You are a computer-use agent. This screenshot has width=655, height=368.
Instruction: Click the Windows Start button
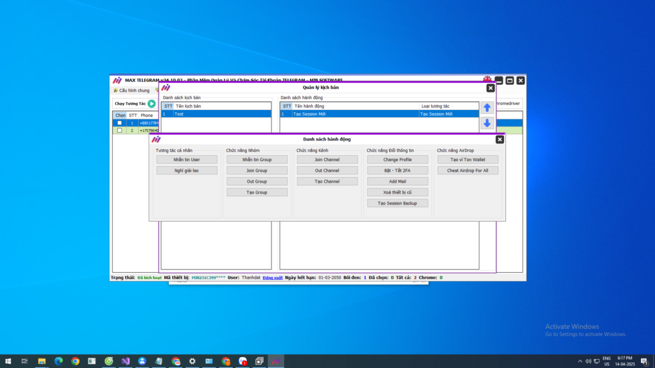[x=8, y=361]
